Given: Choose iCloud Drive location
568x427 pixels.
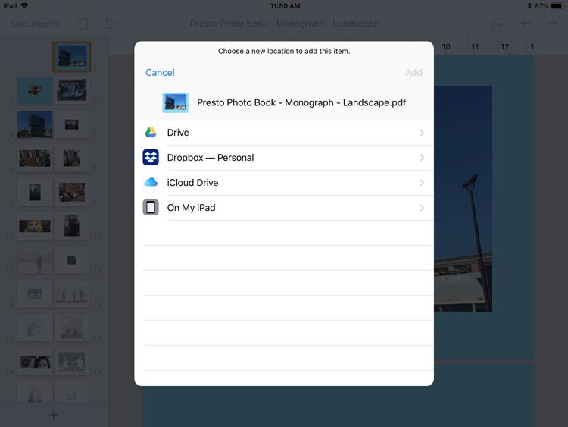Looking at the screenshot, I should (x=284, y=183).
